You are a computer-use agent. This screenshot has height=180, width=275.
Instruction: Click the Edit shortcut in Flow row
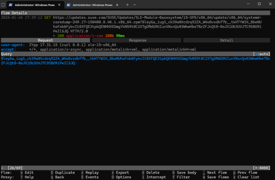point(27,173)
